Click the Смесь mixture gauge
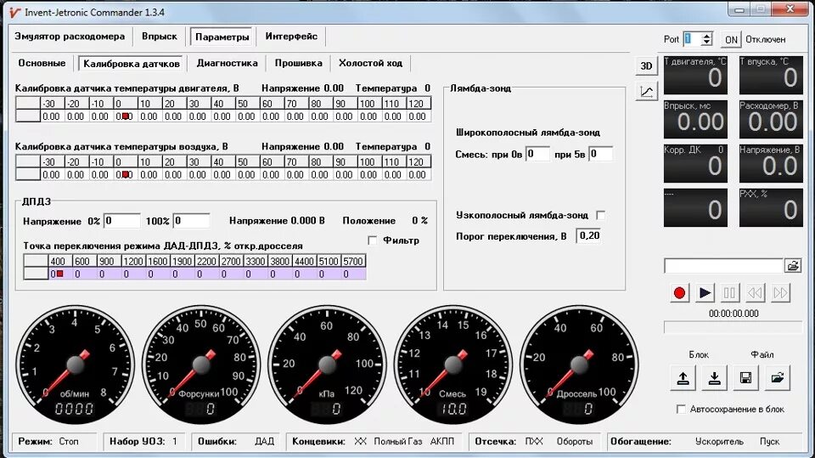Image resolution: width=815 pixels, height=458 pixels. [453, 365]
